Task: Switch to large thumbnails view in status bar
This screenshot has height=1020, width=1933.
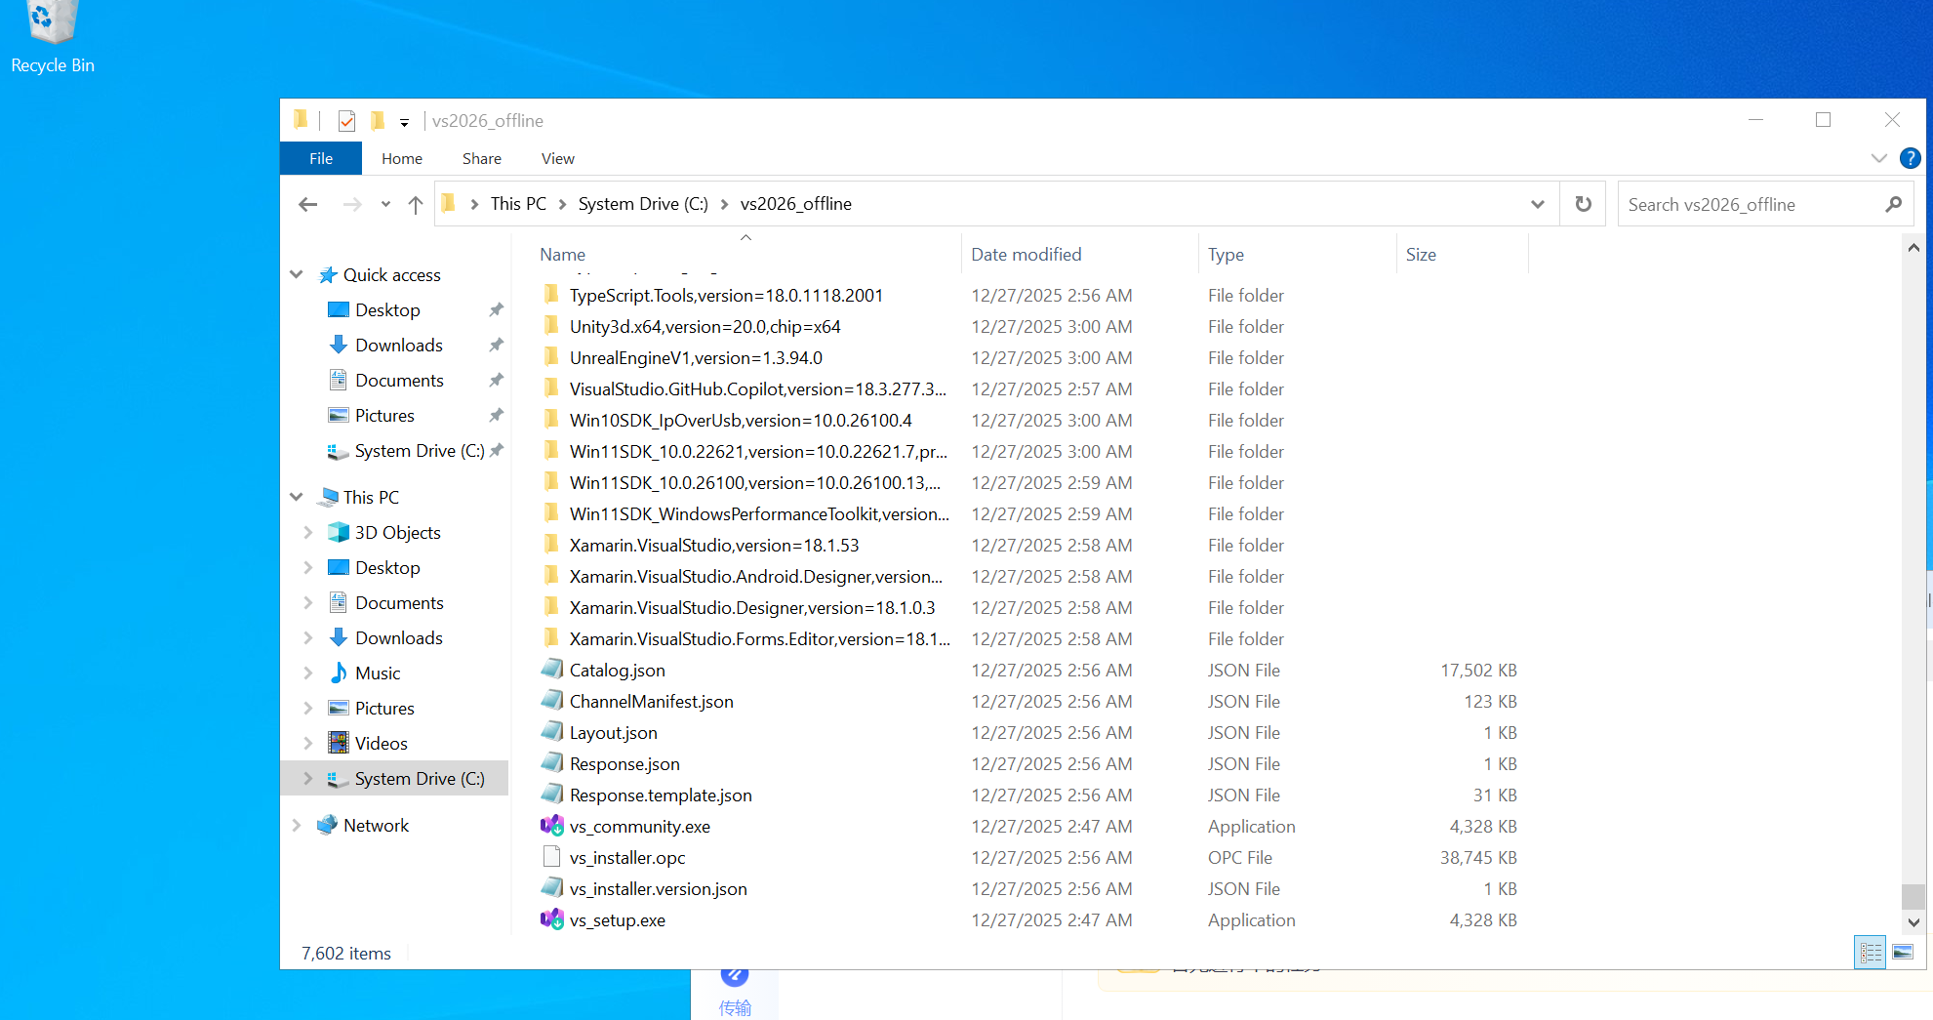Action: coord(1903,952)
